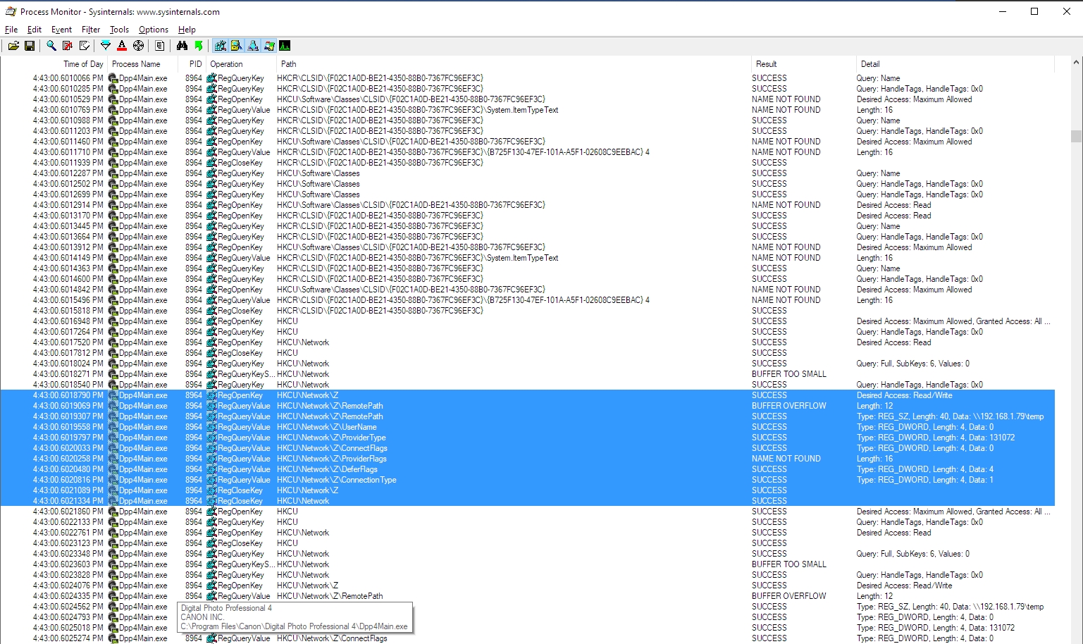Click the vertical scrollbar thumb
This screenshot has width=1083, height=644.
(x=1075, y=136)
